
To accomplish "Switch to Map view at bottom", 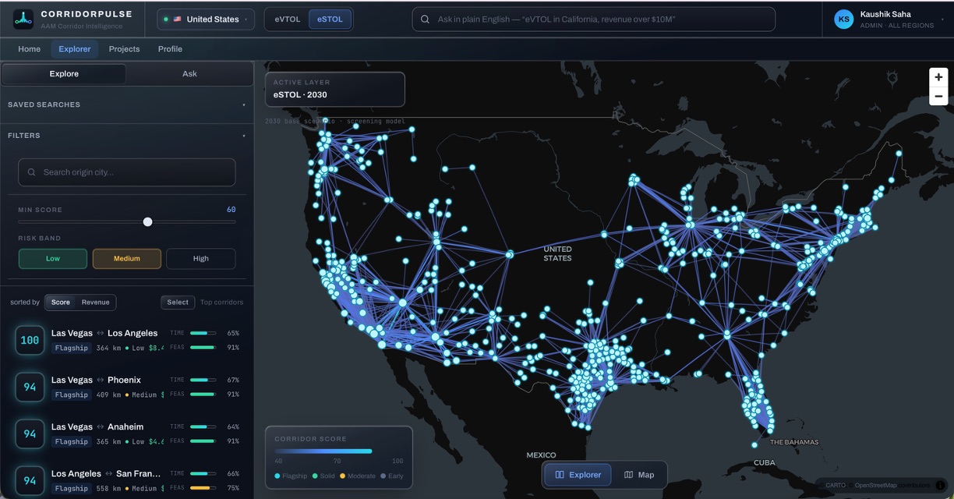I will pos(639,475).
